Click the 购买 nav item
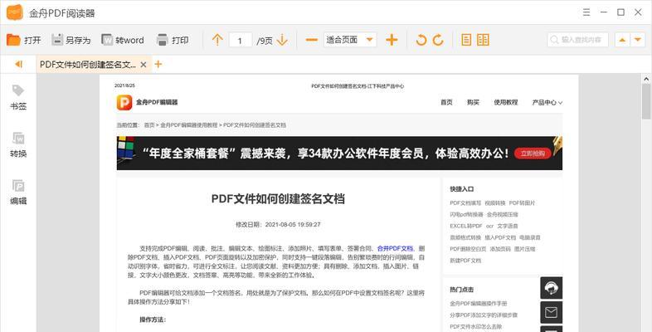652x332 pixels. [473, 102]
